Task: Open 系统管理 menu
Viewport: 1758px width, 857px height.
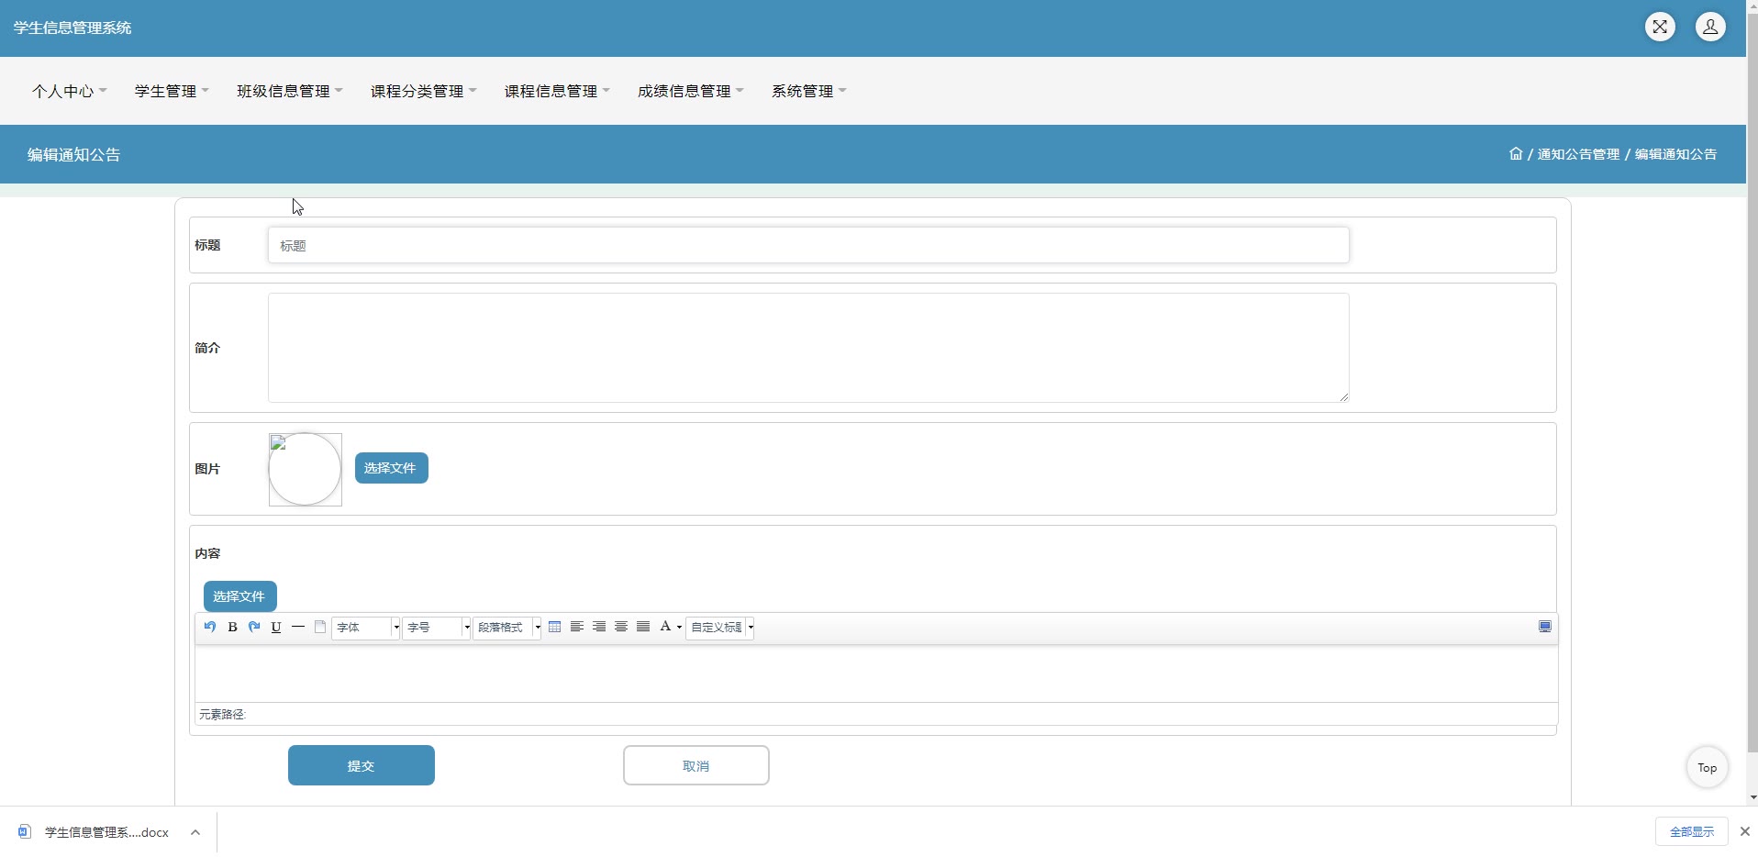Action: tap(809, 91)
